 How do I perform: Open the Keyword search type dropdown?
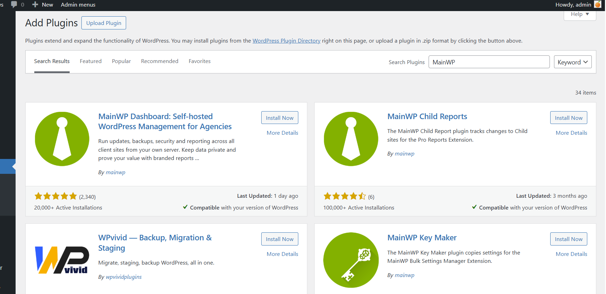[572, 62]
